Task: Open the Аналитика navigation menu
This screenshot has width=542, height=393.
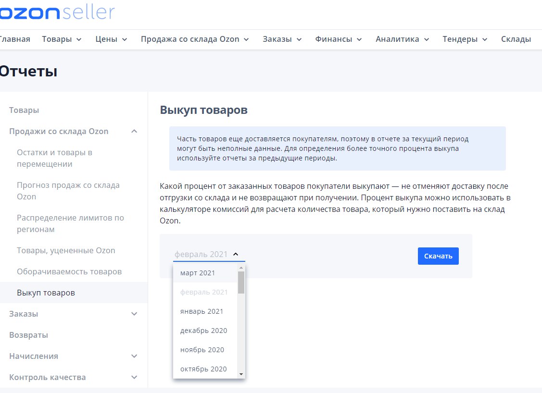Action: tap(403, 39)
